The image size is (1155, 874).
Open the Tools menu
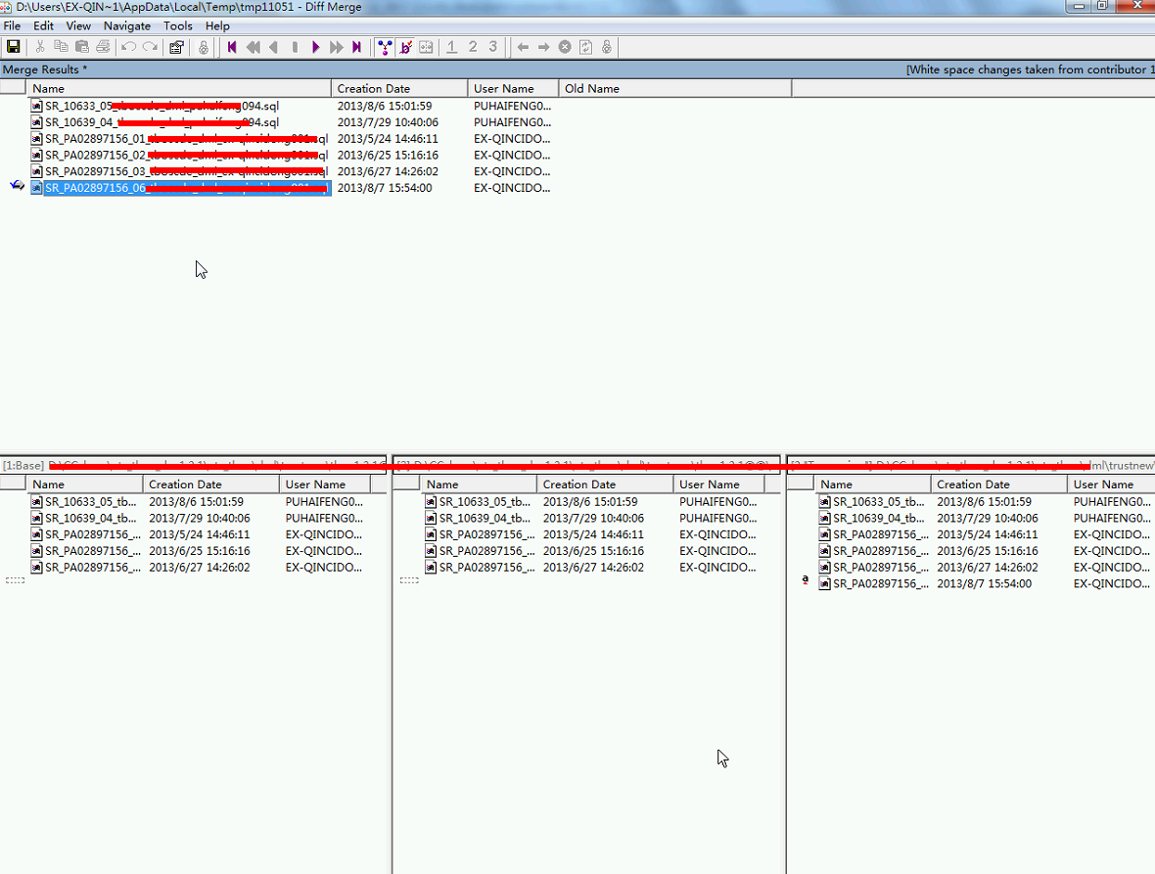tap(177, 25)
